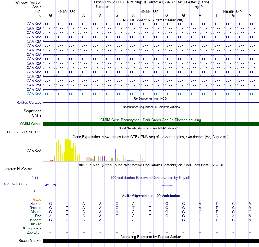Select the Human alignment row label
The image size is (259, 247).
tap(36, 204)
